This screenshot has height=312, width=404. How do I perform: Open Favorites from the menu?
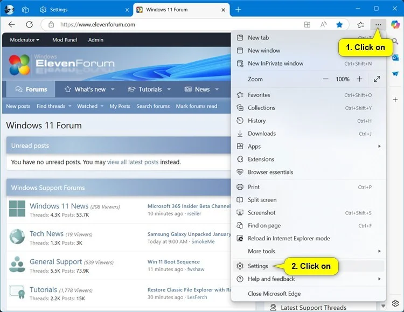[x=309, y=95]
